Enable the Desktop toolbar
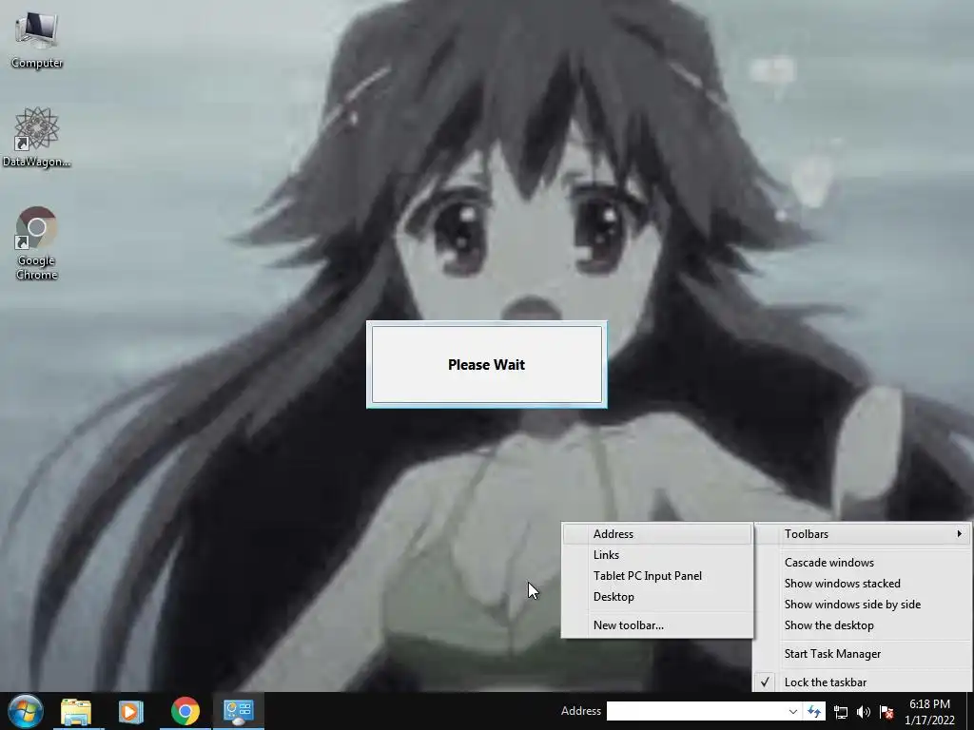Image resolution: width=974 pixels, height=730 pixels. tap(657, 597)
